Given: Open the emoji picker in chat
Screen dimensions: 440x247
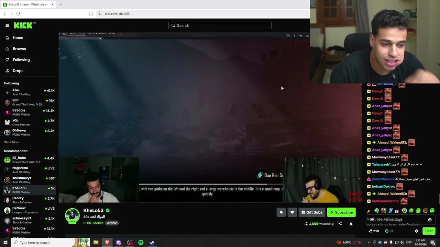Looking at the screenshot, I should [430, 220].
